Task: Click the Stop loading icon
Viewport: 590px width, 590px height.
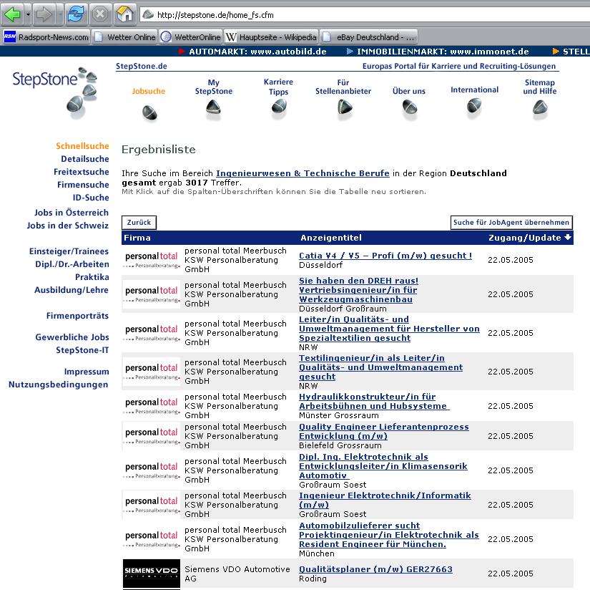Action: [100, 15]
